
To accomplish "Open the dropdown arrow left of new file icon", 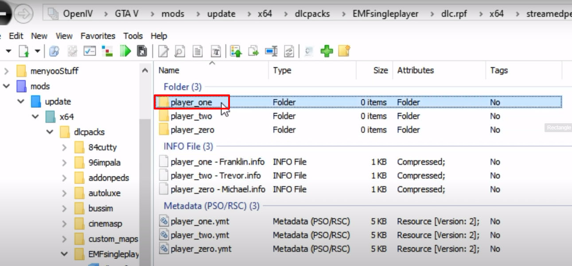I will coord(8,51).
